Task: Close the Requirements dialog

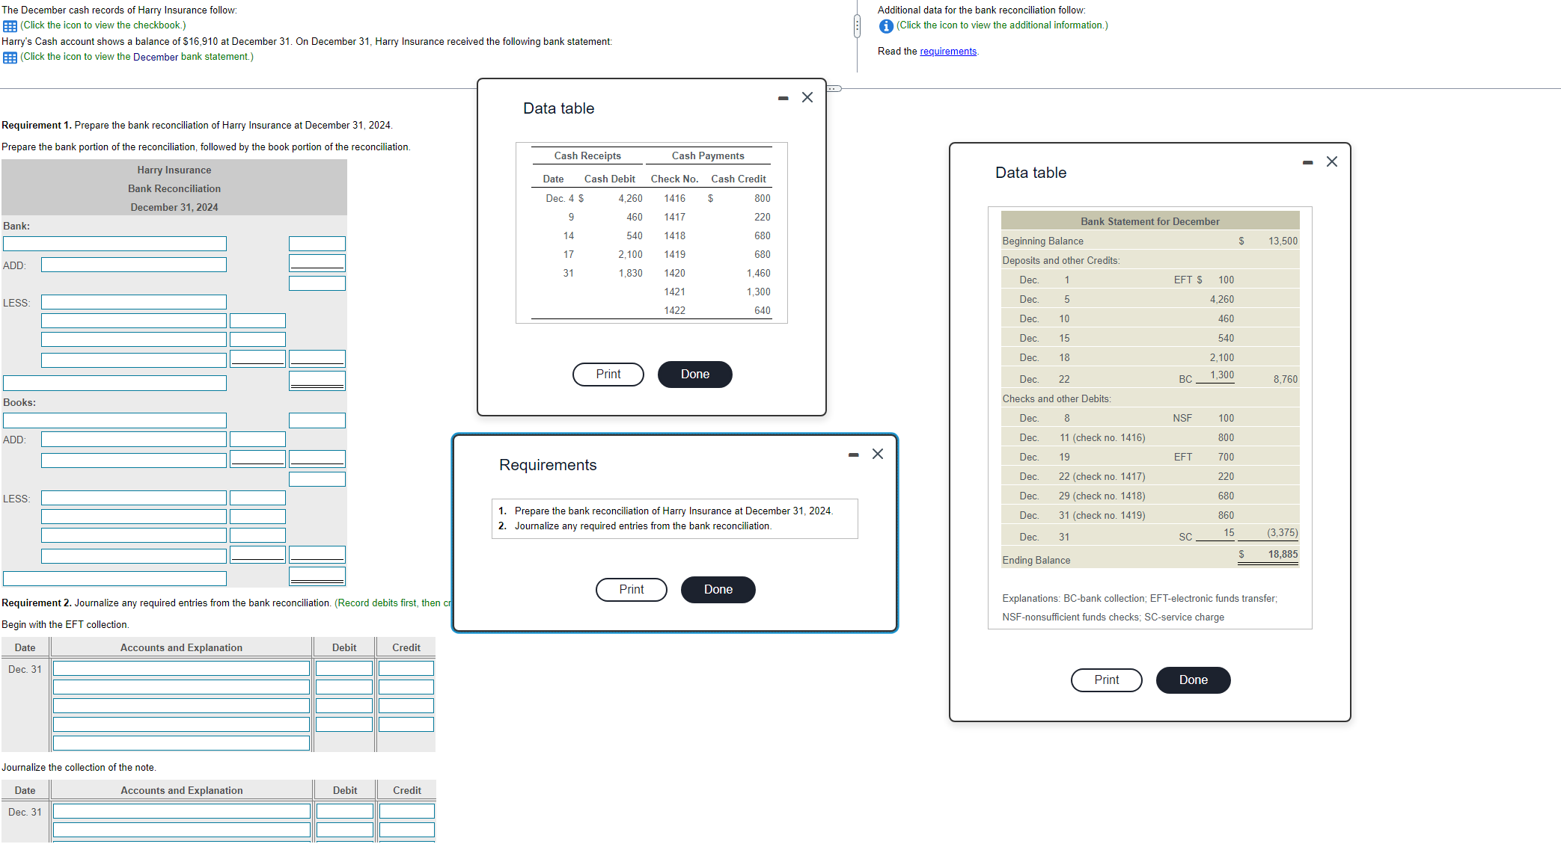Action: pyautogui.click(x=878, y=455)
